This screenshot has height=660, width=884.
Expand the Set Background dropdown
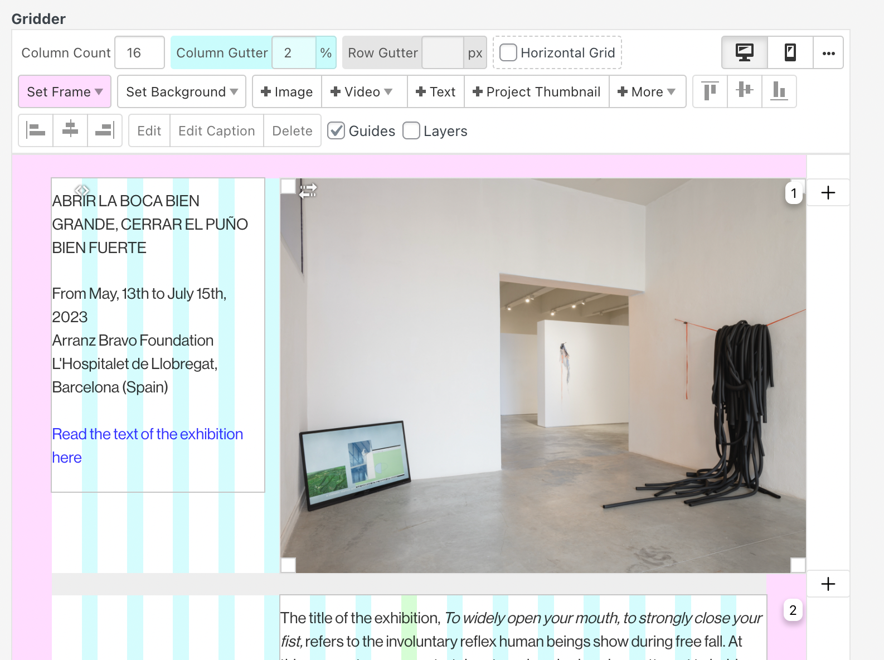tap(182, 92)
